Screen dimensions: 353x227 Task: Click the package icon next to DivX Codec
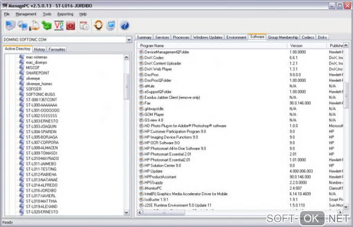tap(141, 58)
